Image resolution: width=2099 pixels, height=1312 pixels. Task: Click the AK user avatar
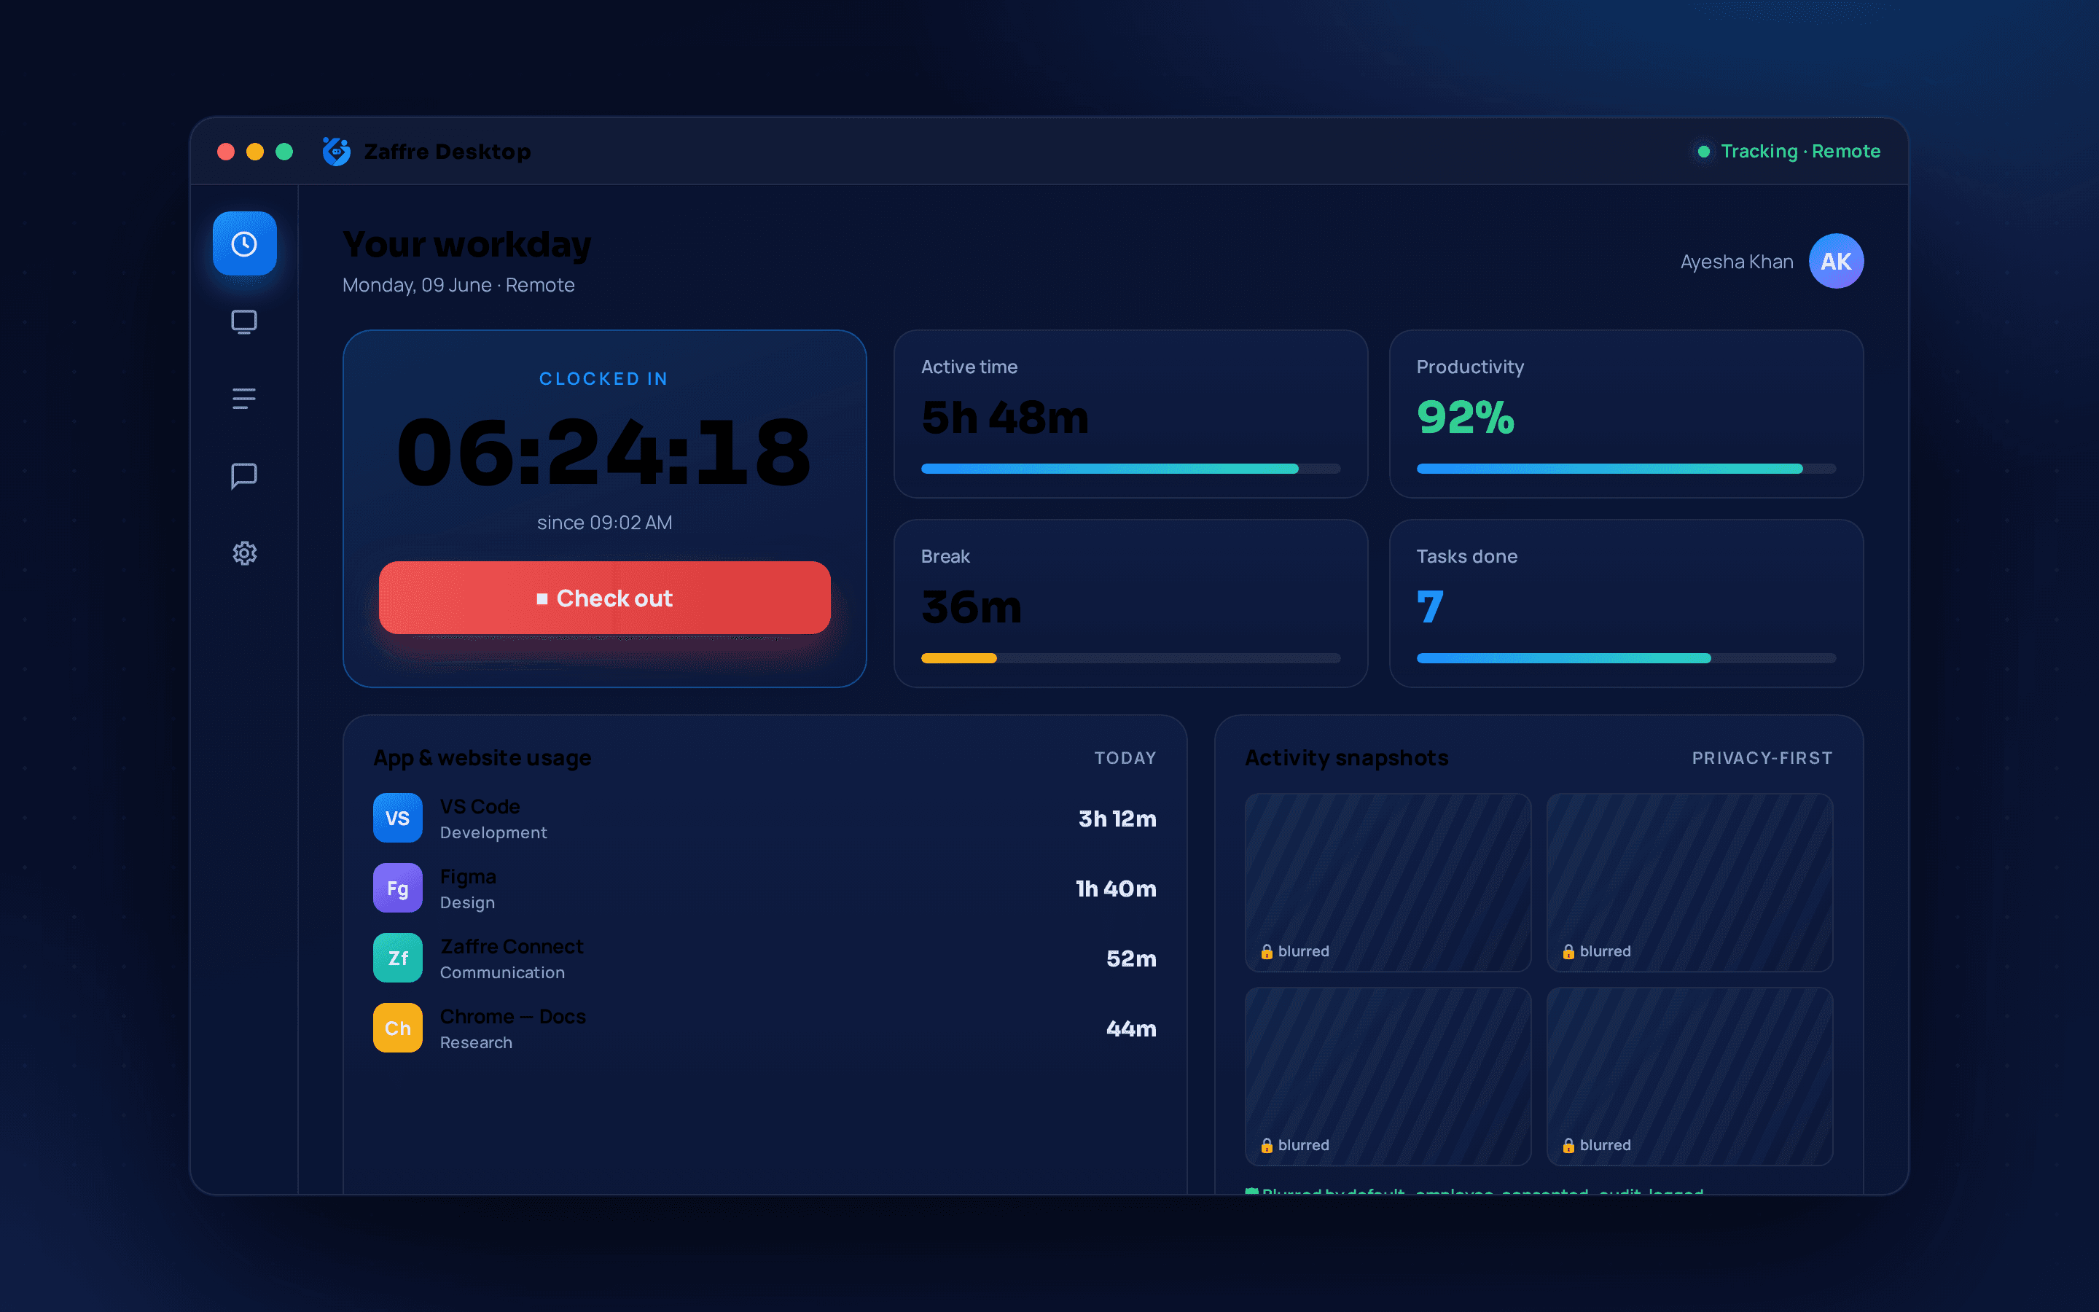(x=1836, y=261)
